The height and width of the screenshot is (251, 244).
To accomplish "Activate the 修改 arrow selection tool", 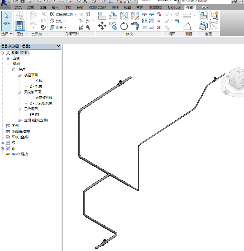I will click(x=7, y=20).
